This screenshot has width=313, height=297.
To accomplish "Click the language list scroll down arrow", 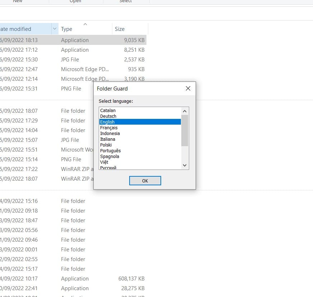I will coord(184,165).
